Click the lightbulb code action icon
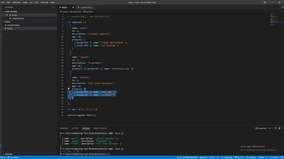This screenshot has width=284, height=159. pos(69,89)
